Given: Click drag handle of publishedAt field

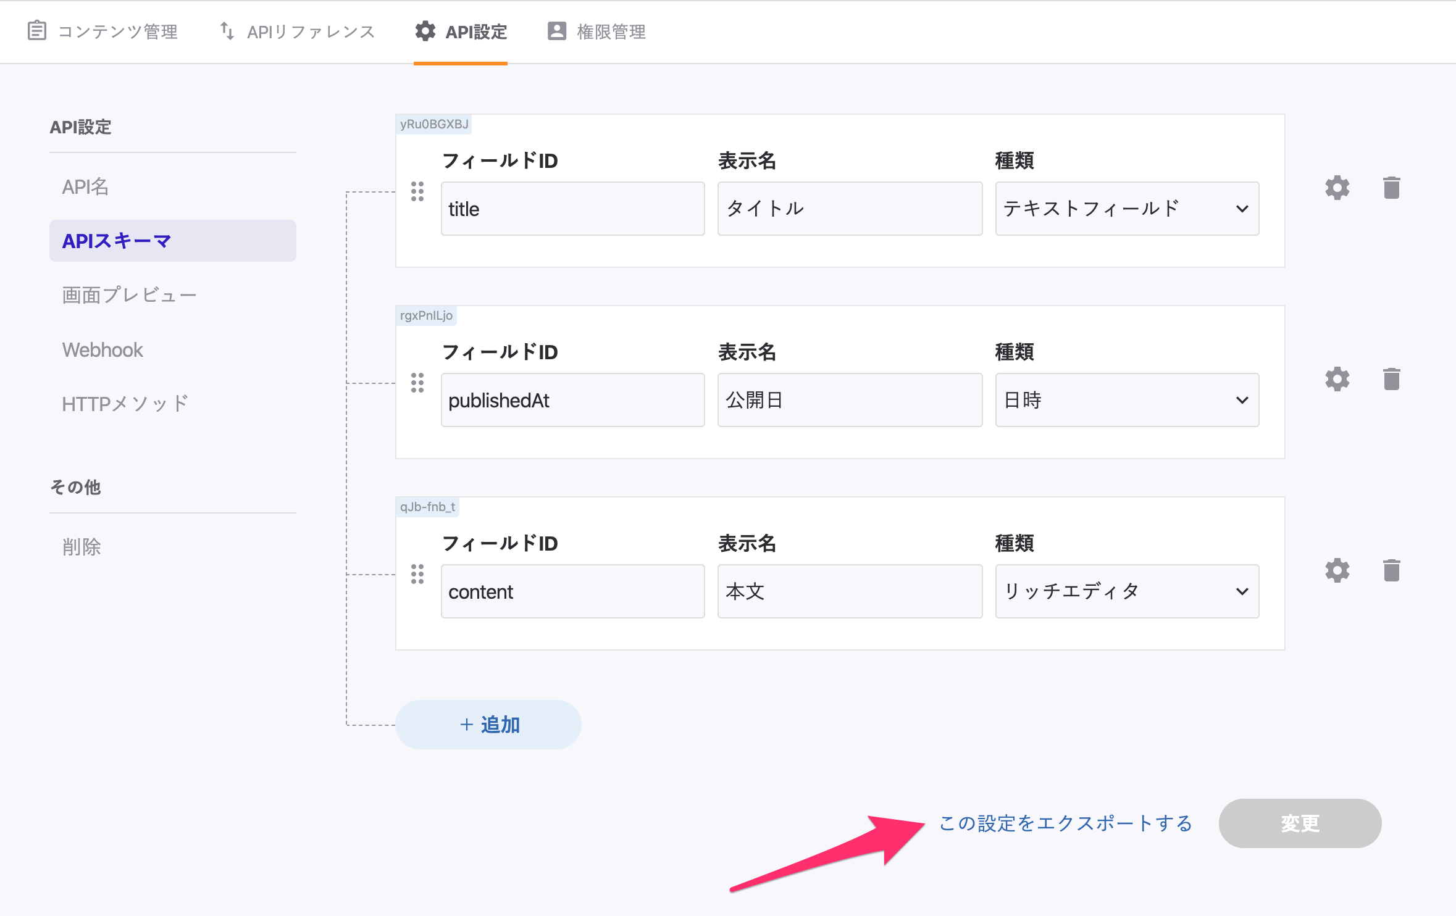Looking at the screenshot, I should pyautogui.click(x=417, y=383).
